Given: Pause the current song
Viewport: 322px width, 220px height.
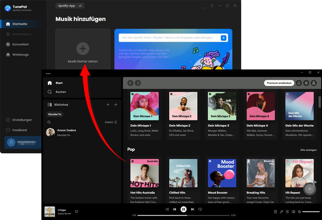Looking at the screenshot, I should [183, 209].
